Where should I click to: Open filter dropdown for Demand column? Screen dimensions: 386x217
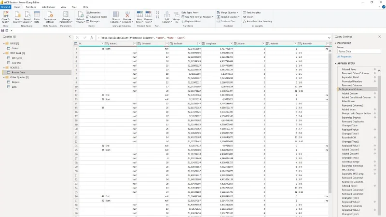(167, 43)
